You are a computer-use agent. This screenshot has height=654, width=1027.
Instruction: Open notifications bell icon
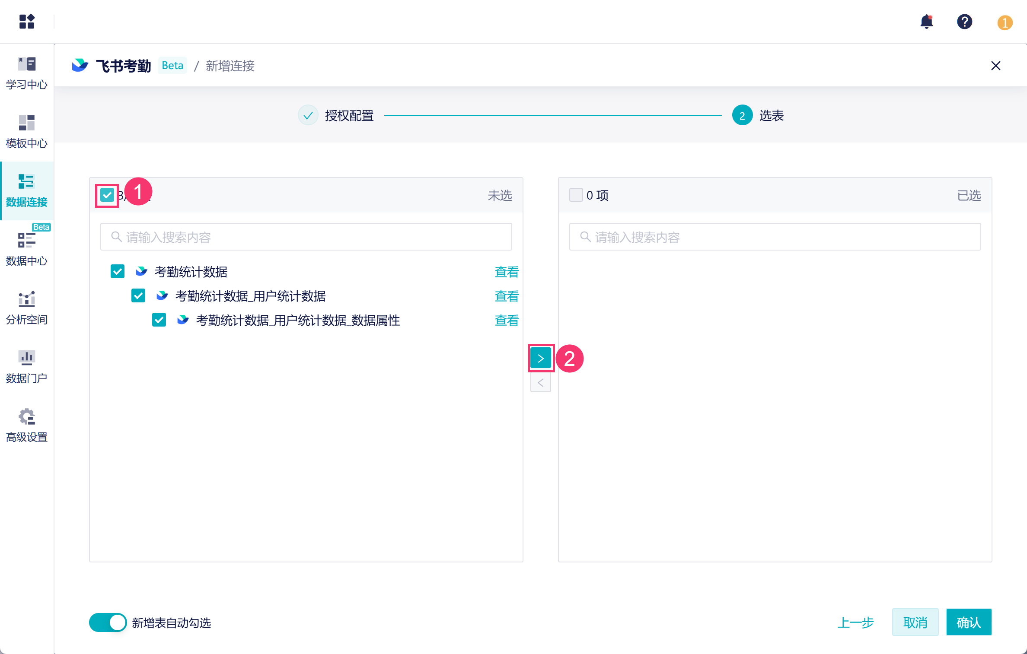[x=926, y=22]
